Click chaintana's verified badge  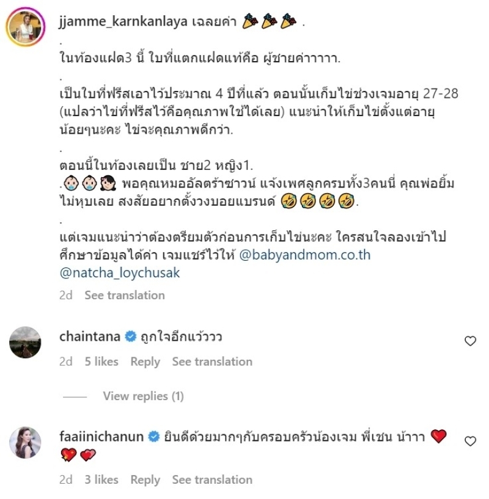point(130,337)
